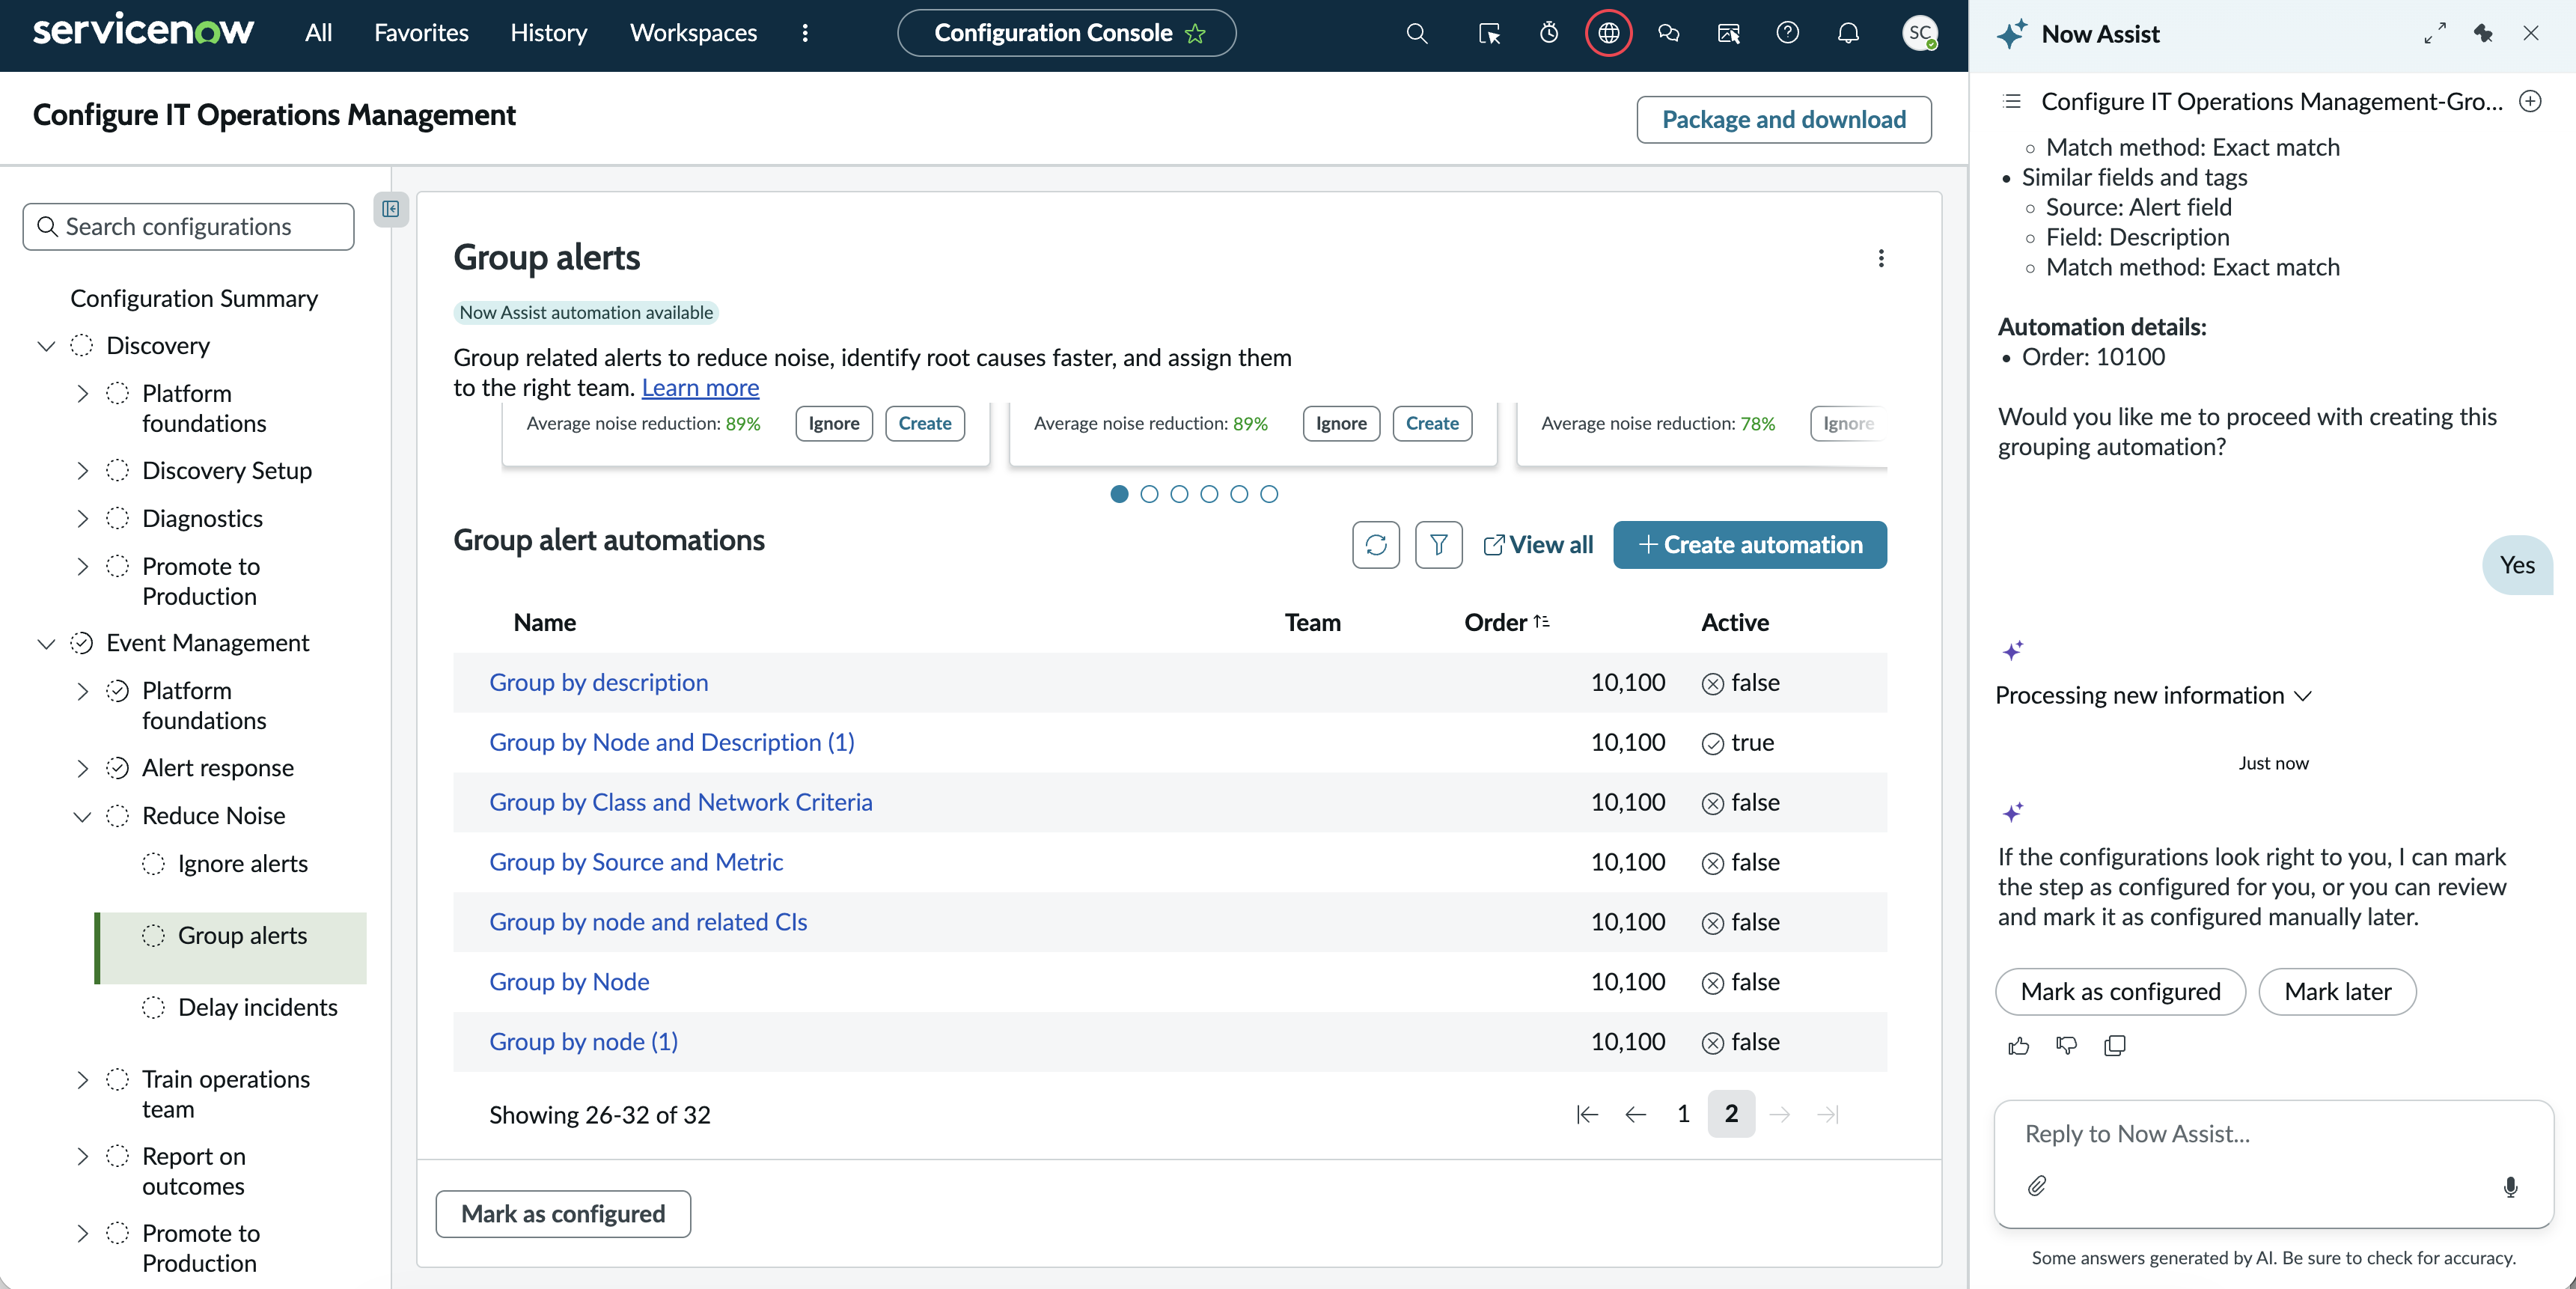Click Create on the first suggestion card
Image resolution: width=2576 pixels, height=1289 pixels.
[924, 424]
